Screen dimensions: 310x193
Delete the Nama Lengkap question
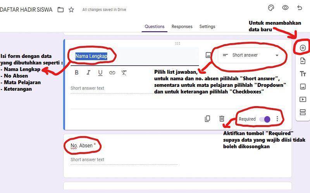click(222, 119)
